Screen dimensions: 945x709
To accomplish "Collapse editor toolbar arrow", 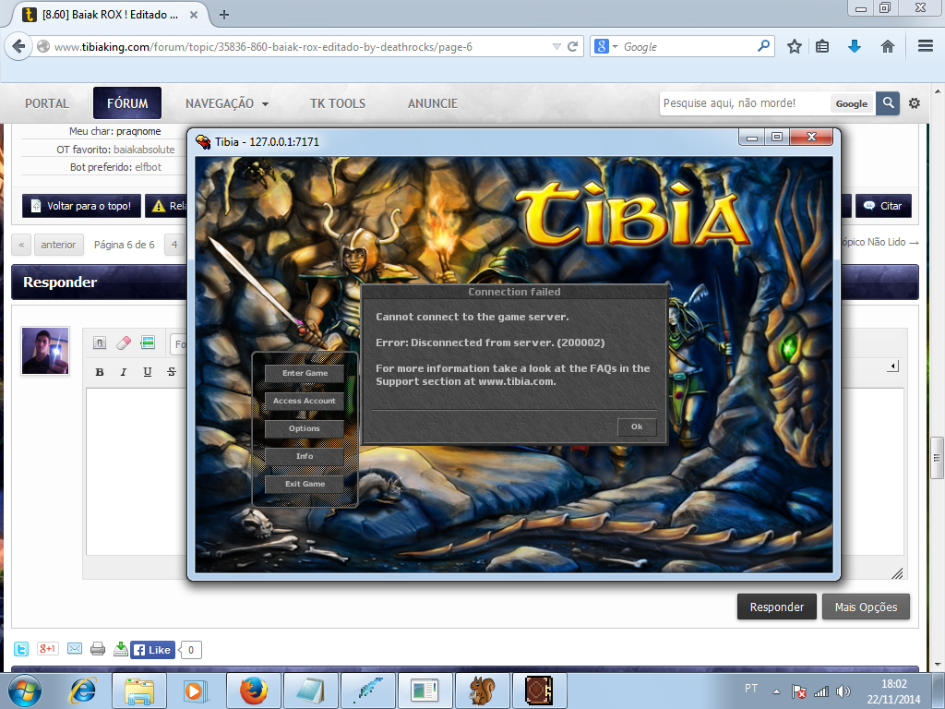I will (893, 366).
